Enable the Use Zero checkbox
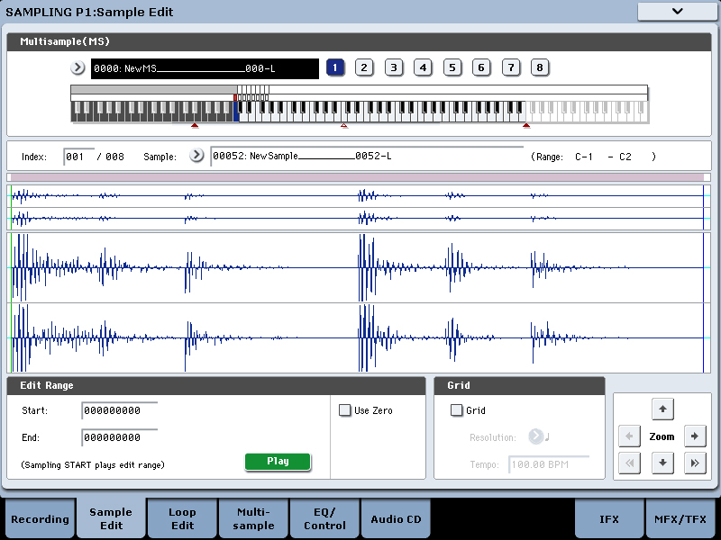The width and height of the screenshot is (721, 540). coord(344,410)
